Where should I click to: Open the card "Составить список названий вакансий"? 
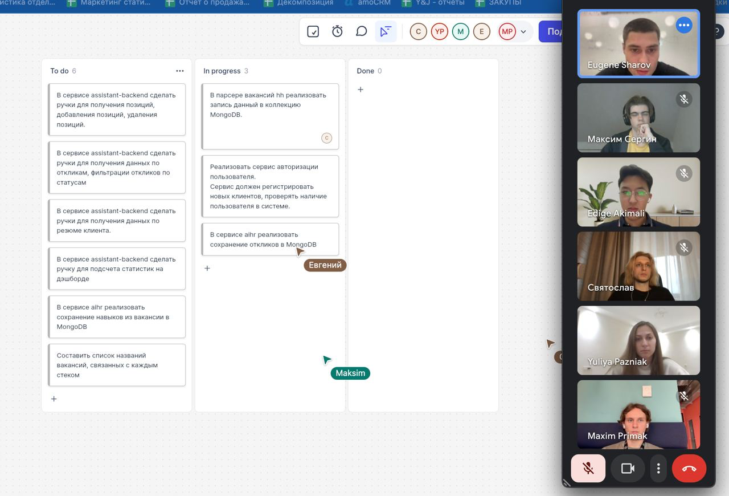tap(117, 365)
